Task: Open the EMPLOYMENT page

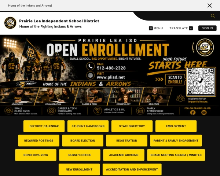Action: tap(176, 126)
